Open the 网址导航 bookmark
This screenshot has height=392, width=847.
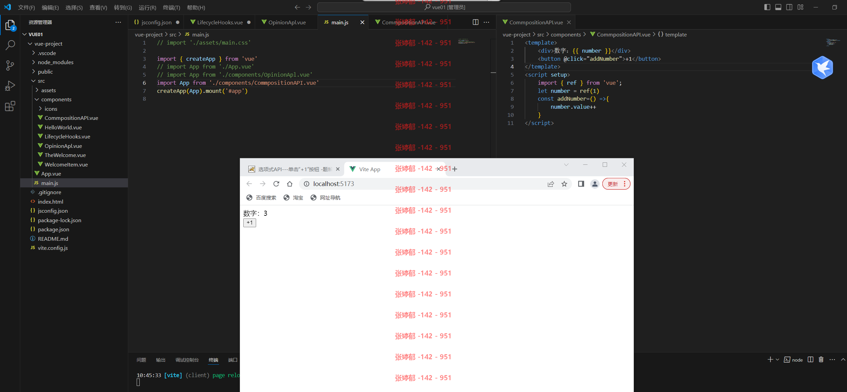(x=326, y=198)
